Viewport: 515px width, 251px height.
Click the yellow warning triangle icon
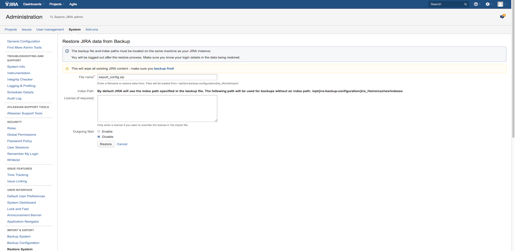[x=67, y=69]
